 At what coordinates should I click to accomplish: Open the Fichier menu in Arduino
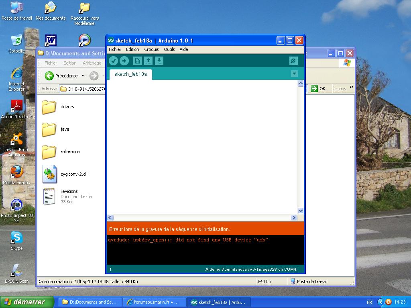tap(115, 49)
